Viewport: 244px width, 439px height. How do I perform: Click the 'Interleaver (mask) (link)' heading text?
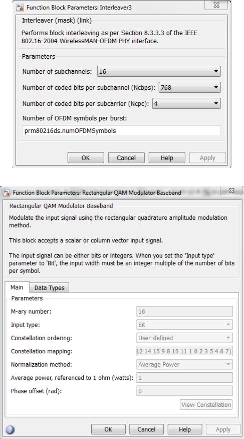(x=57, y=21)
